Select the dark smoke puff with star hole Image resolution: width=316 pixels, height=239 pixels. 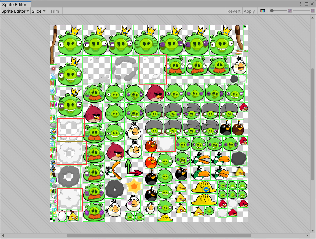pos(115,189)
